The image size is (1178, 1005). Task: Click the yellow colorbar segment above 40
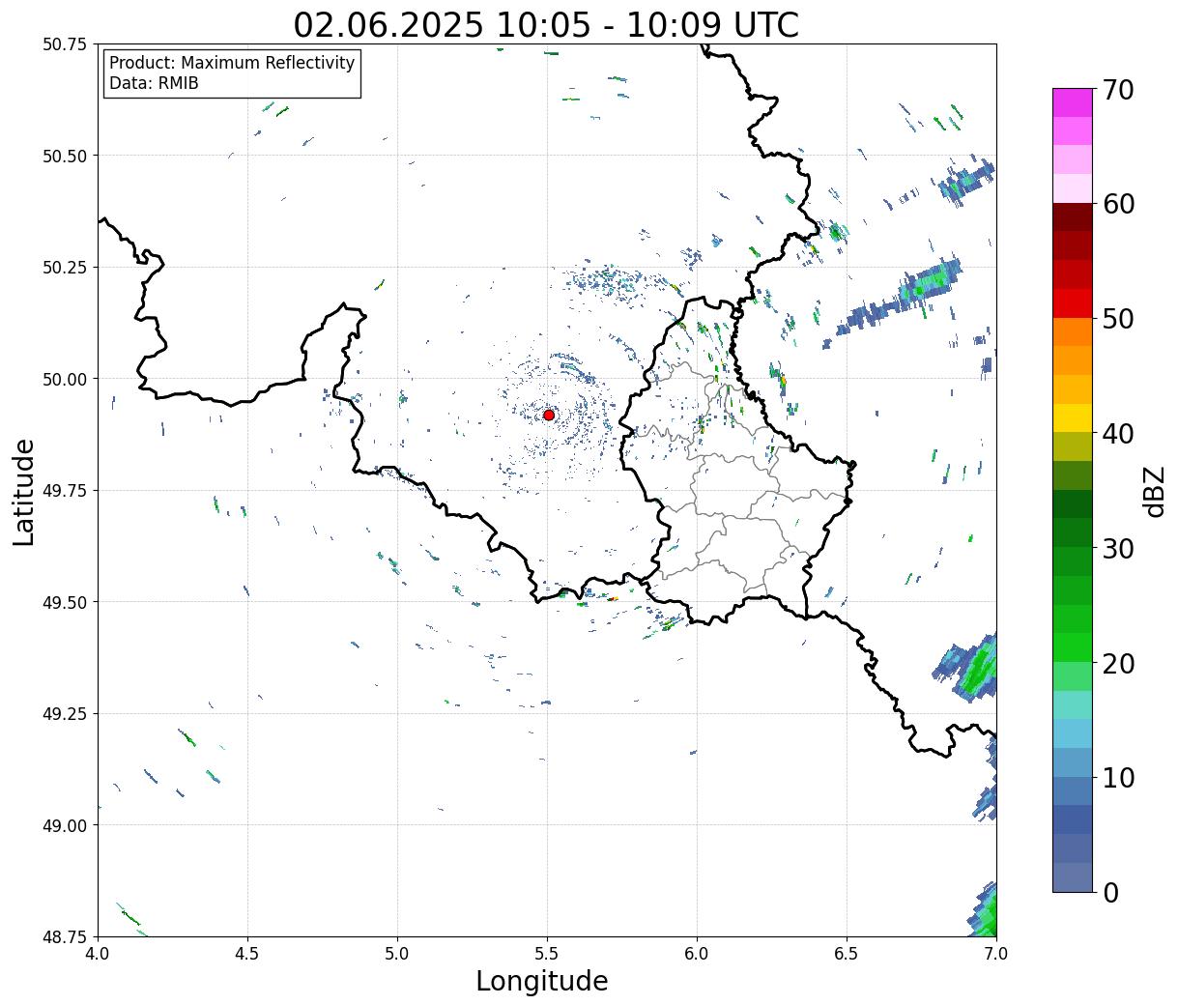click(1073, 418)
